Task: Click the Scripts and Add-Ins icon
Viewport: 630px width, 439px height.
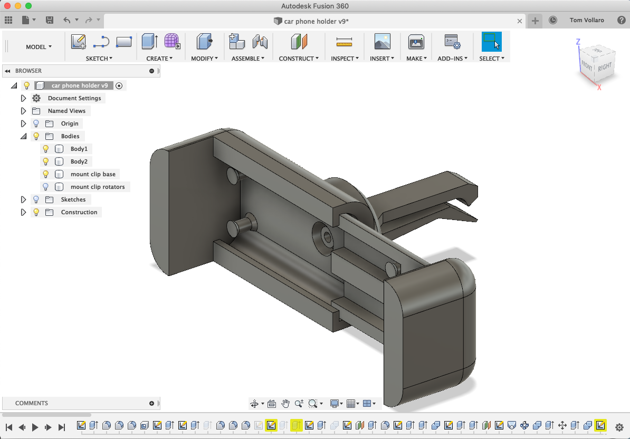Action: click(452, 41)
